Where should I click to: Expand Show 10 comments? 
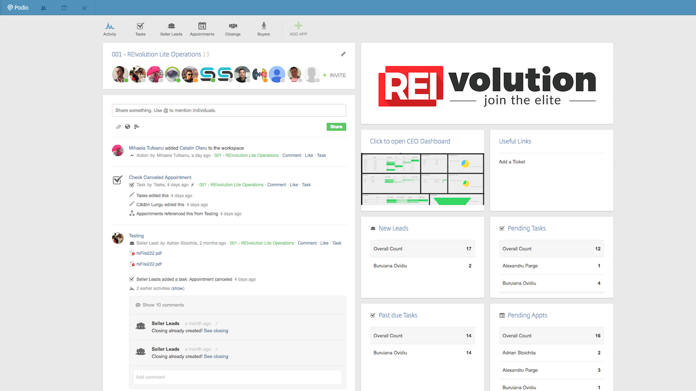tap(163, 305)
